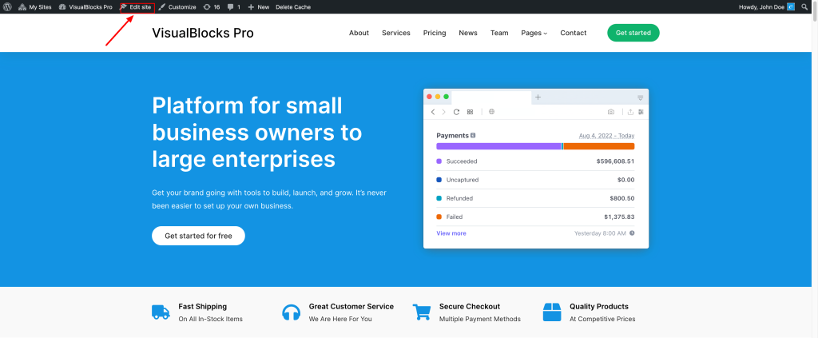Click Delete Cache in admin bar
This screenshot has height=338, width=818.
pyautogui.click(x=293, y=6)
